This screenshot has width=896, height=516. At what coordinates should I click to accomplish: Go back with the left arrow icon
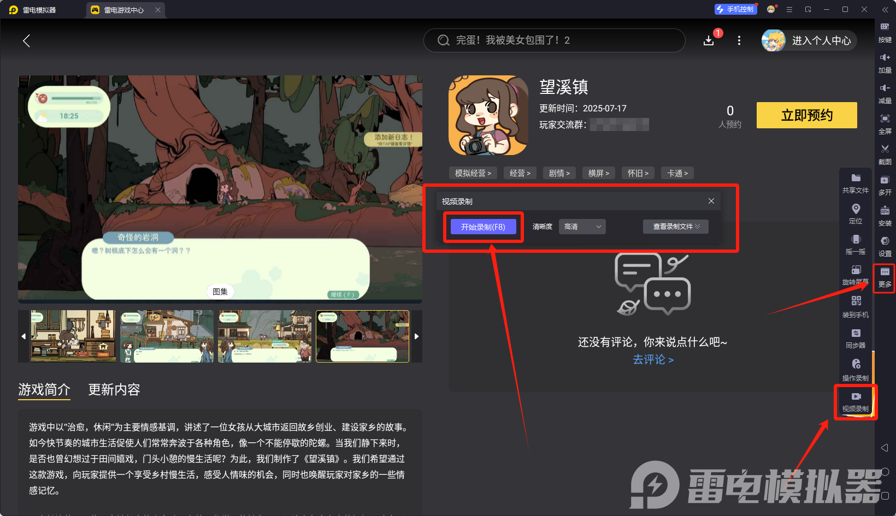click(x=26, y=40)
